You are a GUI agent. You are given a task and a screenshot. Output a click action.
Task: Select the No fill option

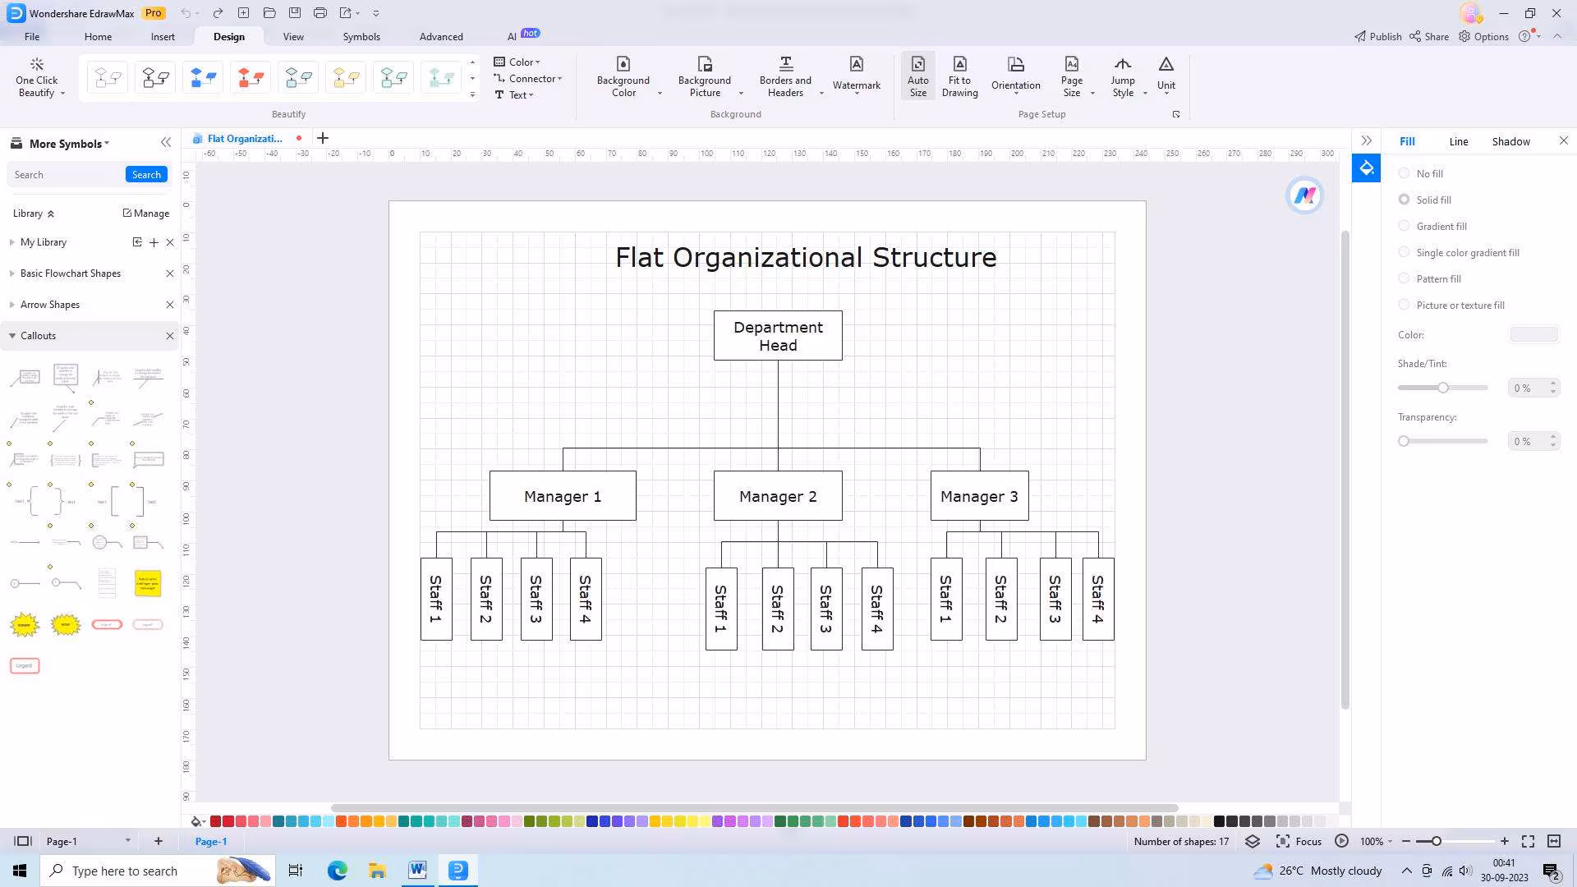1405,173
